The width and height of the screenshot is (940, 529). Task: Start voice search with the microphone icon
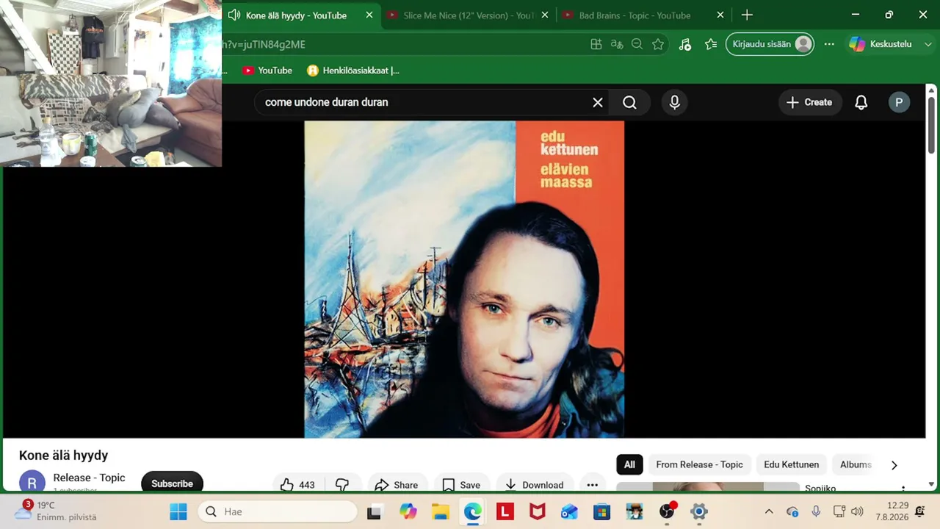point(675,102)
